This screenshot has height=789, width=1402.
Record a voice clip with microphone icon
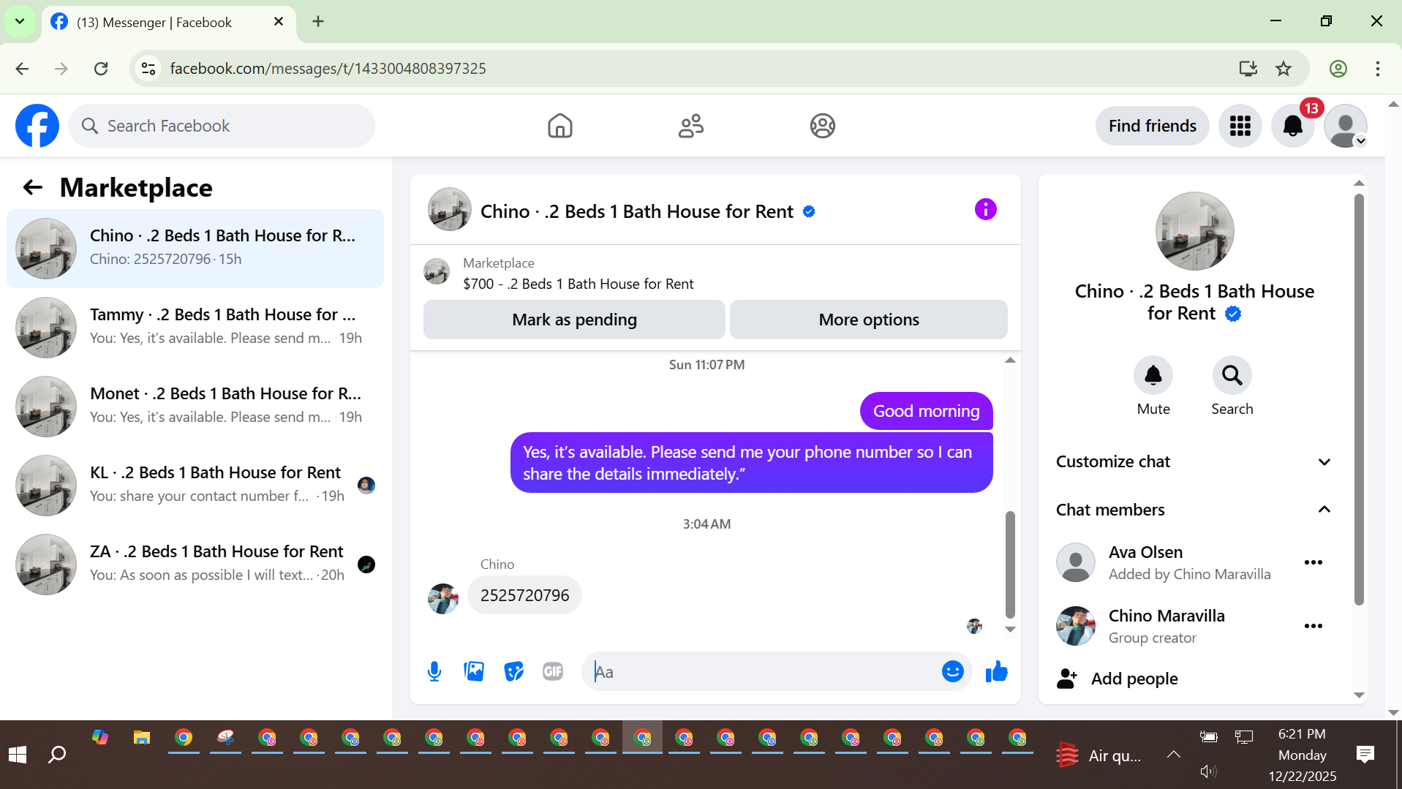(434, 671)
